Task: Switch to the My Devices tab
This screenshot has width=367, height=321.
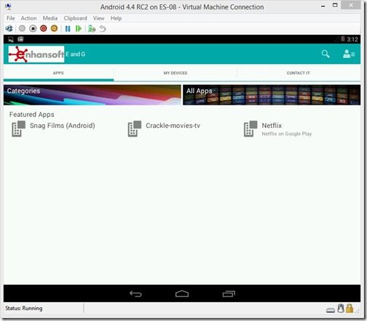Action: (x=175, y=73)
